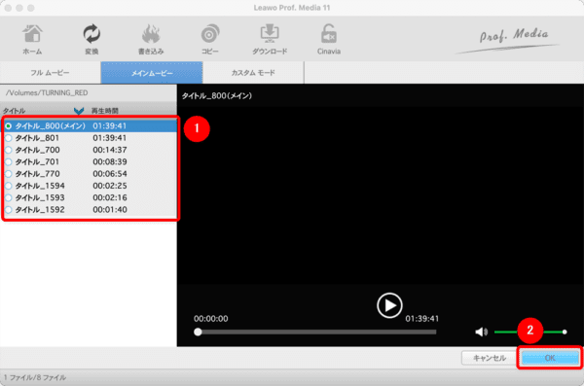Open the Burn (書き込み) flame icon
Viewport: 584px width, 386px height.
pos(151,39)
